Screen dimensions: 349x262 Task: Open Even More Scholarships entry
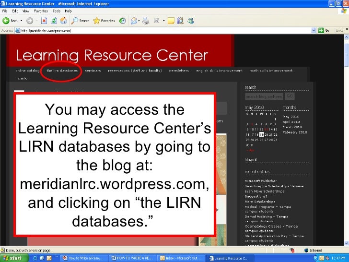pyautogui.click(x=265, y=191)
